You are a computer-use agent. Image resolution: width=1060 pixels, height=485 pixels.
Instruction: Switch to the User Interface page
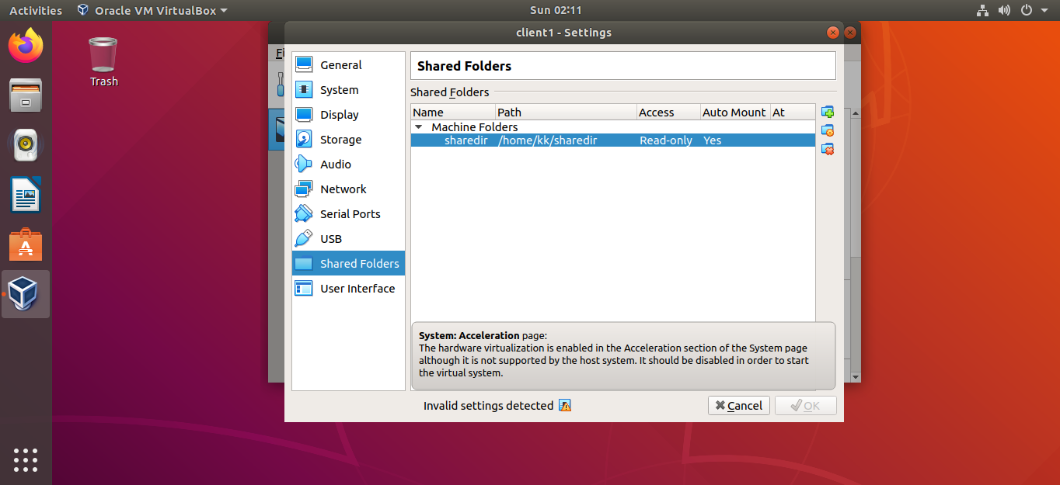point(357,288)
